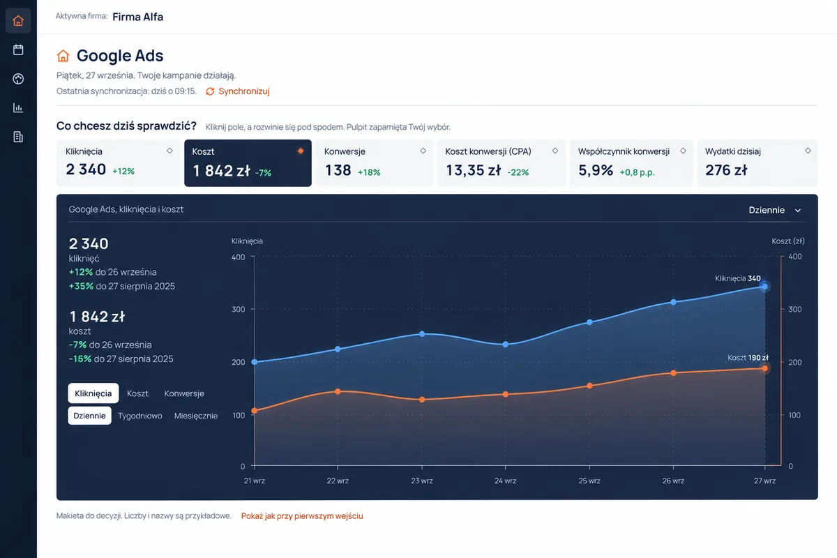Click the blue Kliknięcia point at 25 wrz

pyautogui.click(x=589, y=322)
